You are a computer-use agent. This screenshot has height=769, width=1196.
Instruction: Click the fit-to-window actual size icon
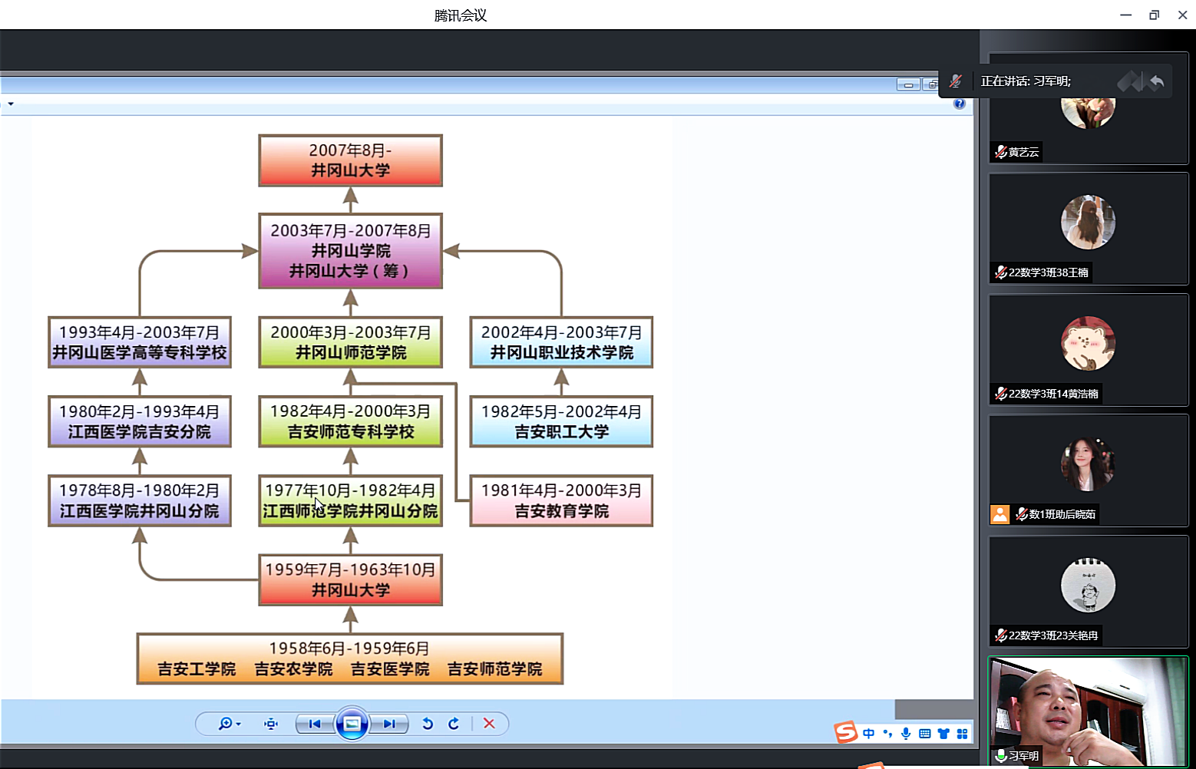pyautogui.click(x=271, y=724)
